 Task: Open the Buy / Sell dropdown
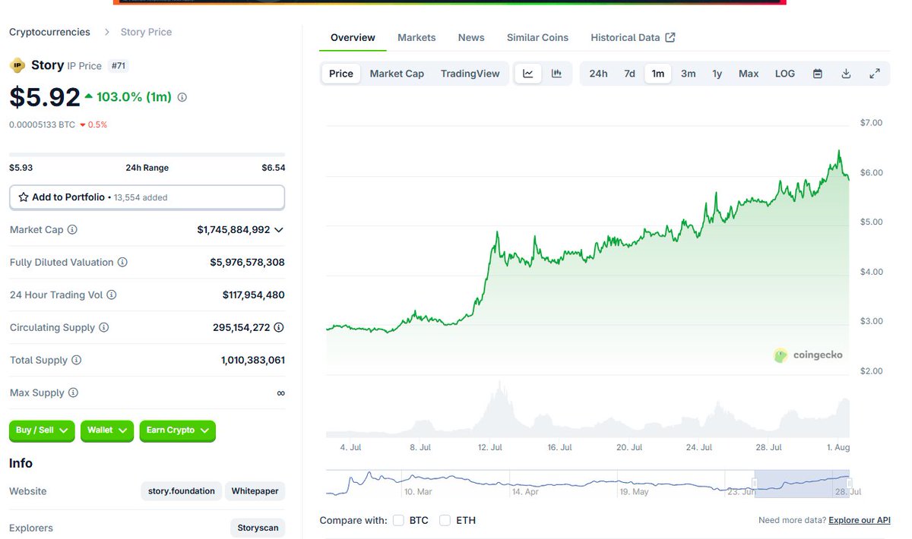(42, 430)
